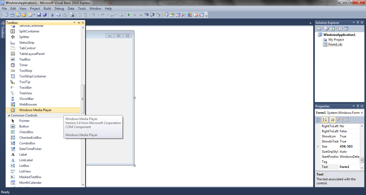Image resolution: width=366 pixels, height=195 pixels.
Task: Click the Error List toolbar icon
Action: pos(196,15)
